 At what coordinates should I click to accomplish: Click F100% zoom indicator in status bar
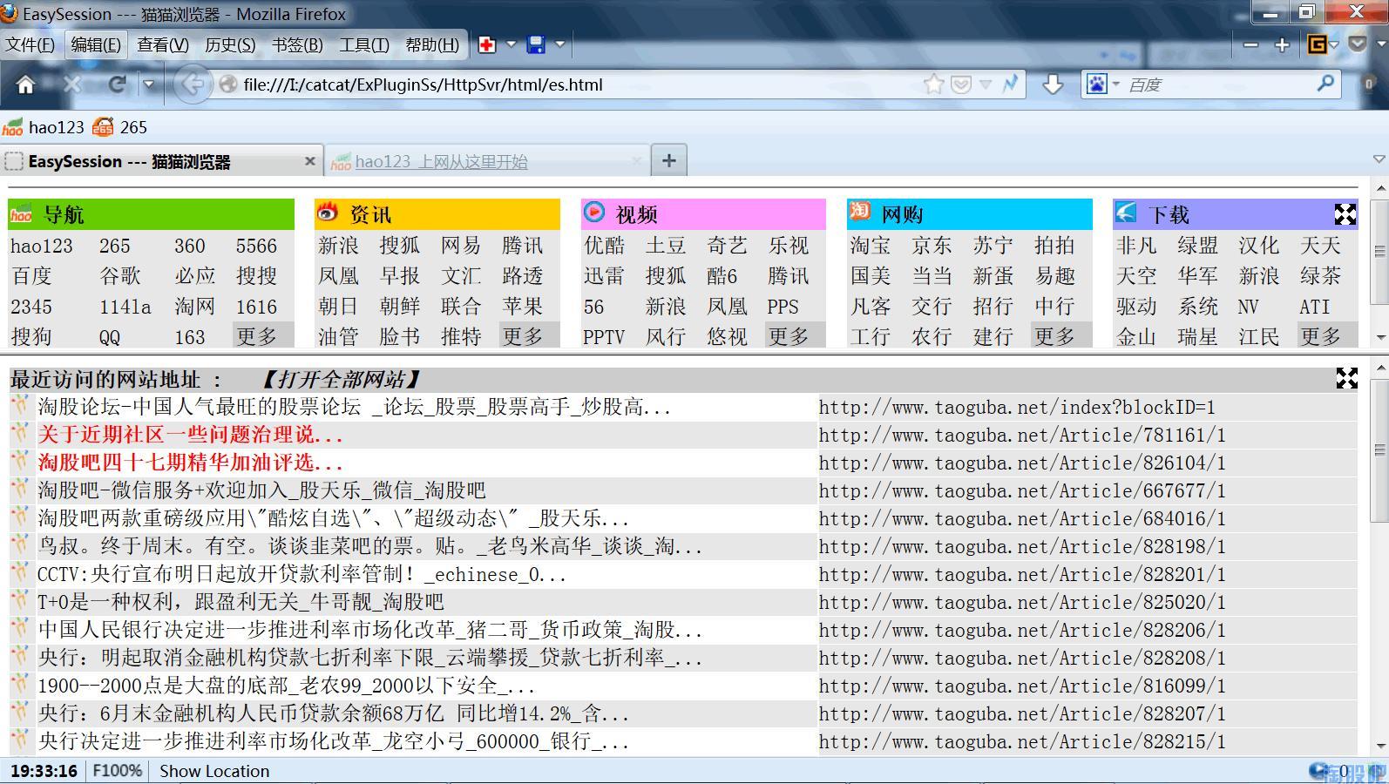[118, 771]
